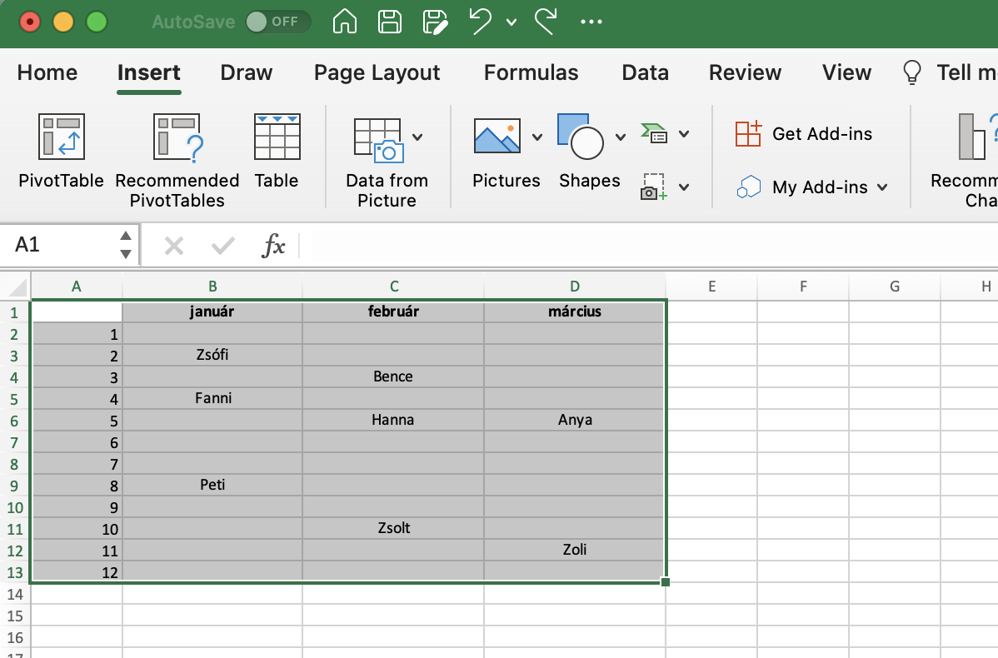Open Recommended PivotTables
This screenshot has width=998, height=658.
click(177, 137)
